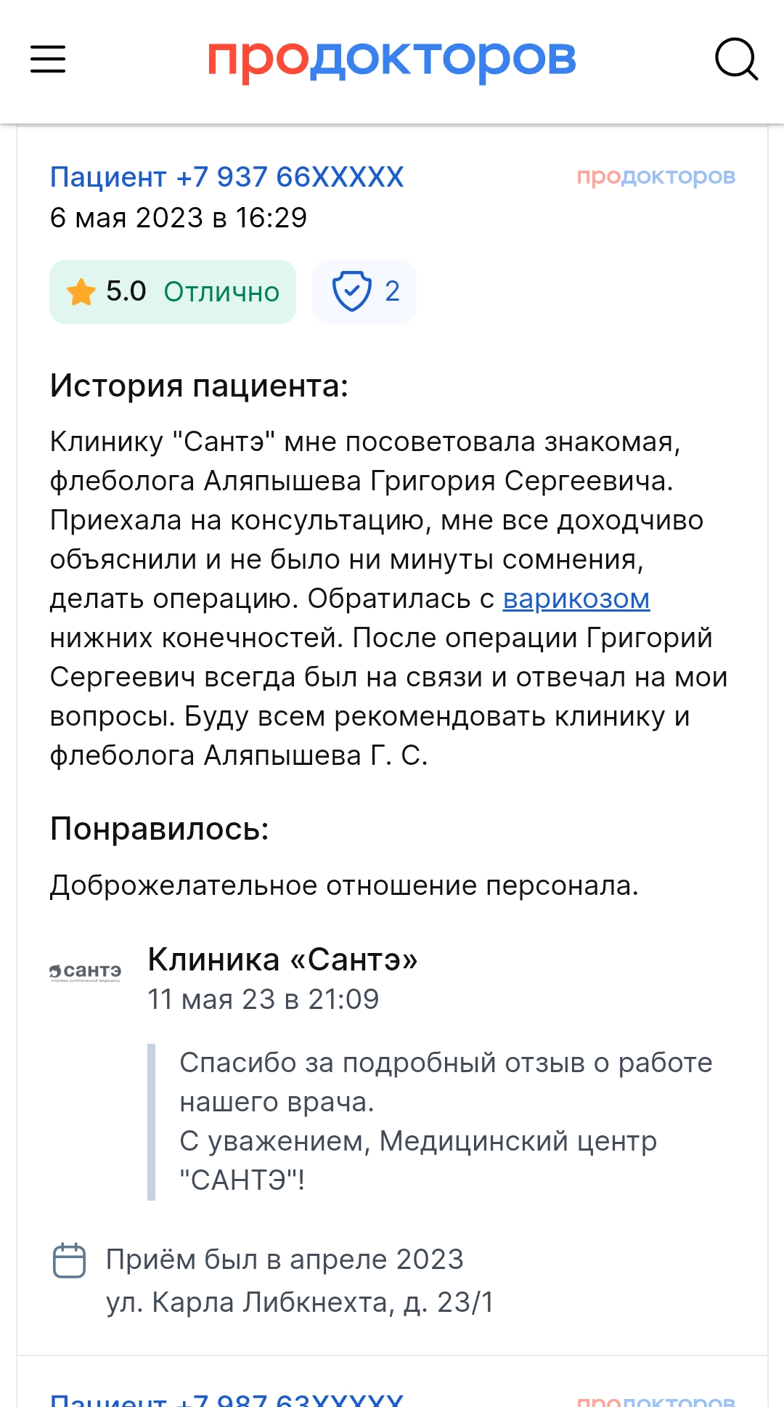Click the История пациента heading
Viewport: 784px width, 1407px height.
(x=199, y=386)
